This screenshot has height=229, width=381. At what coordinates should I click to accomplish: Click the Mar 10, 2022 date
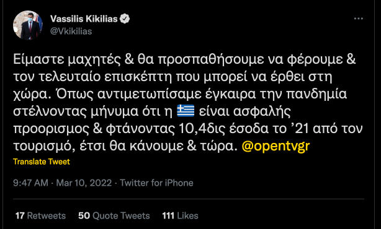point(84,183)
